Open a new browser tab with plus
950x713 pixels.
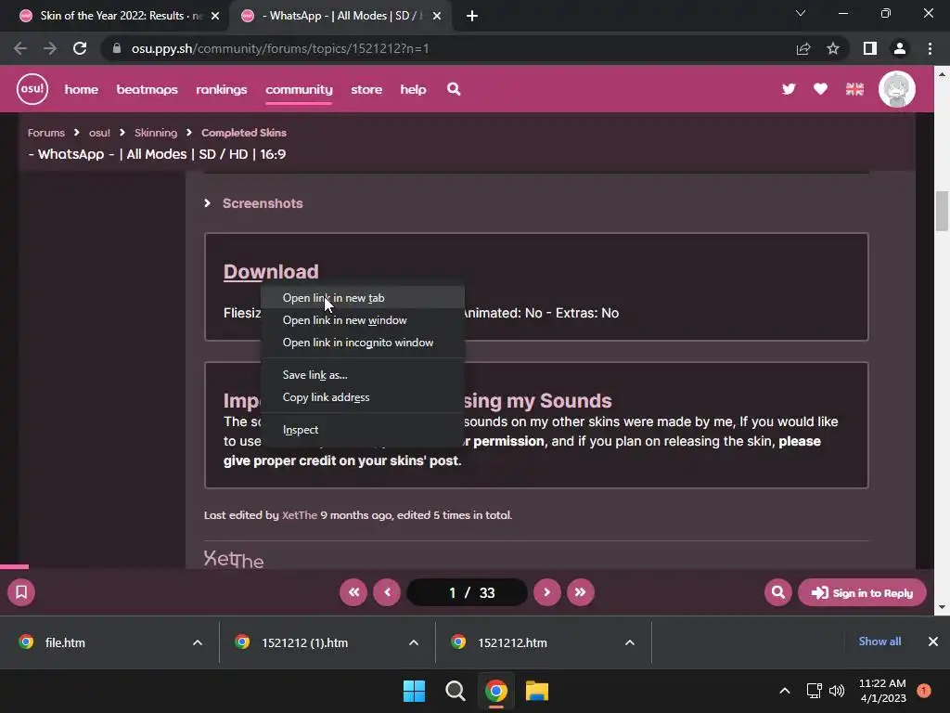click(x=472, y=16)
